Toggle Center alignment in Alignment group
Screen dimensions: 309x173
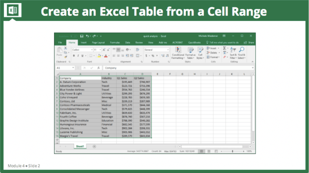[118, 56]
